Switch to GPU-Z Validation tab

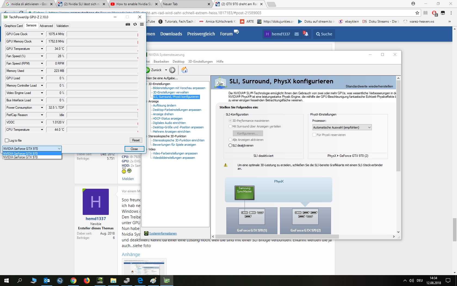pyautogui.click(x=62, y=26)
